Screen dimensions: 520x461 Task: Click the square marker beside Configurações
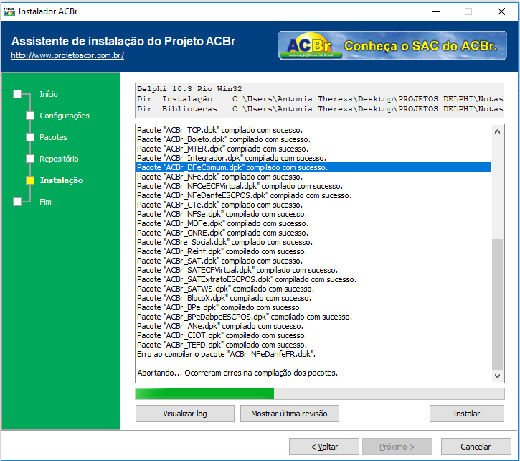(x=30, y=116)
